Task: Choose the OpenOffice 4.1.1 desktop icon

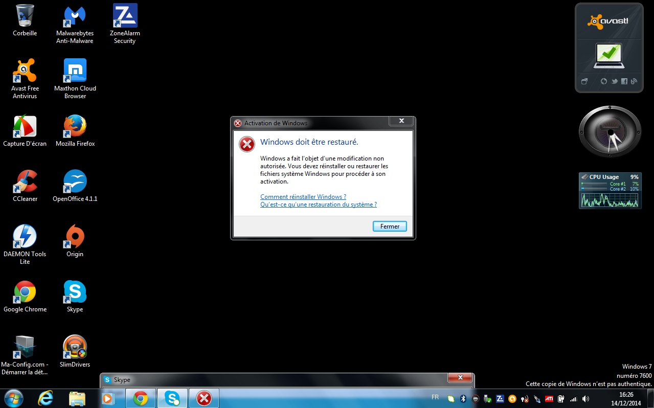Action: coord(75,186)
